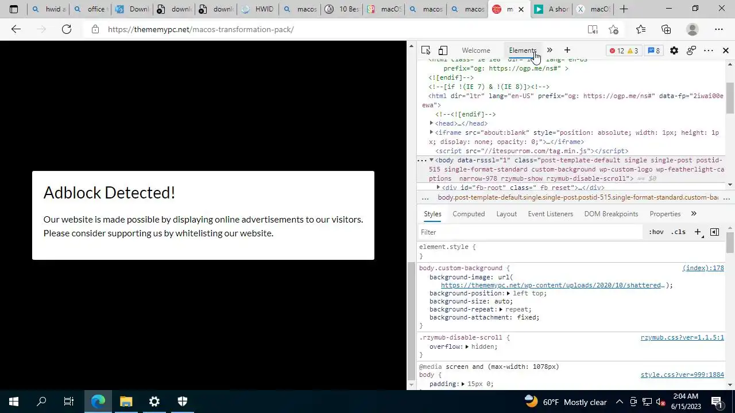Add a new DevTools tool tab
This screenshot has height=413, width=735.
tap(567, 50)
